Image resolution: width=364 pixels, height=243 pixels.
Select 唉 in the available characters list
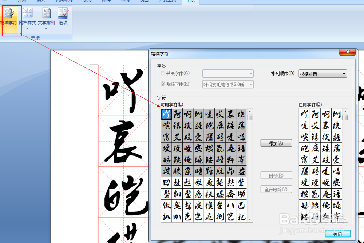point(166,125)
